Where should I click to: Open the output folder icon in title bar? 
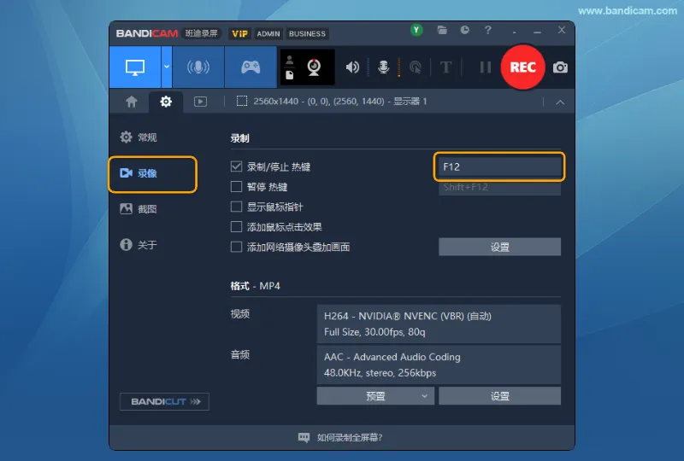coord(442,30)
